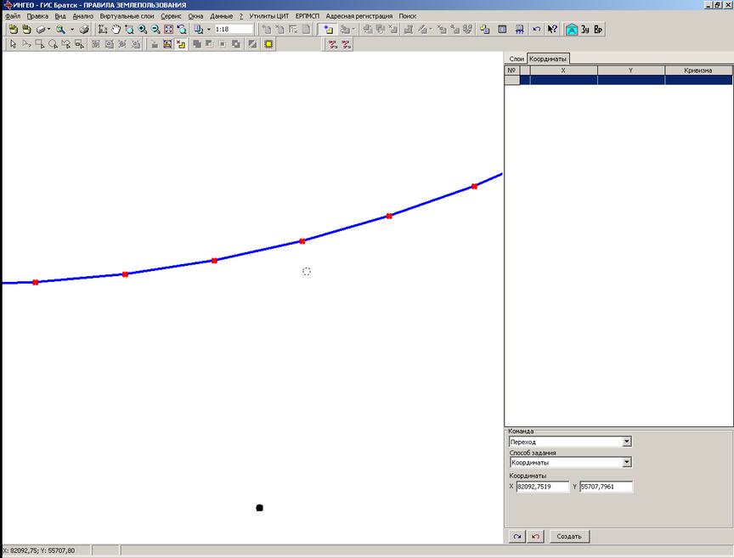The height and width of the screenshot is (558, 734).
Task: Return to the previous map view
Action: click(x=182, y=30)
